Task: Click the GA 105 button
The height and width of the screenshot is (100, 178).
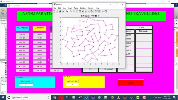Action: [39, 70]
